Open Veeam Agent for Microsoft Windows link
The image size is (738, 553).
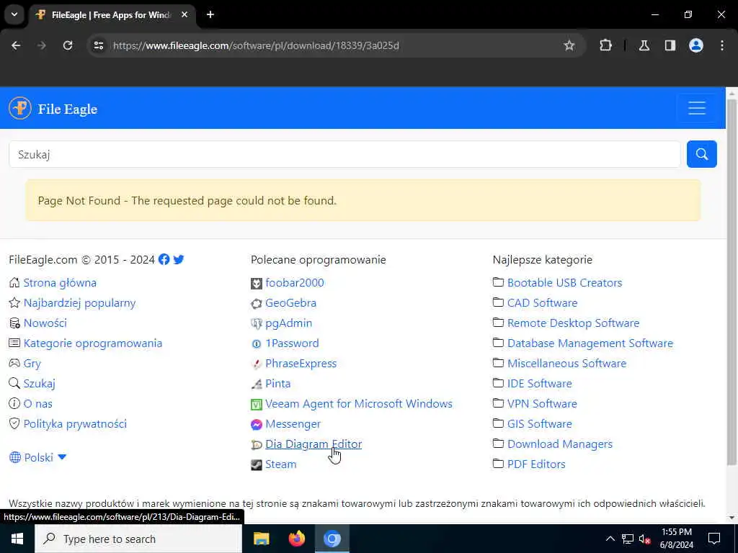[x=359, y=404]
